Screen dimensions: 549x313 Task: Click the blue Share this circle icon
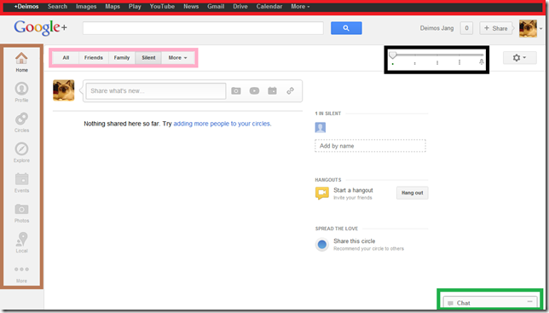click(321, 245)
